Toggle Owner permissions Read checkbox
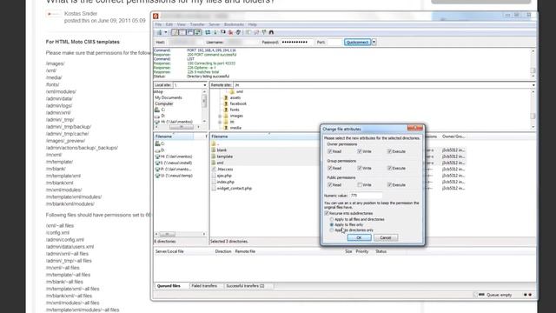Viewport: 556px width, 313px height. [330, 151]
